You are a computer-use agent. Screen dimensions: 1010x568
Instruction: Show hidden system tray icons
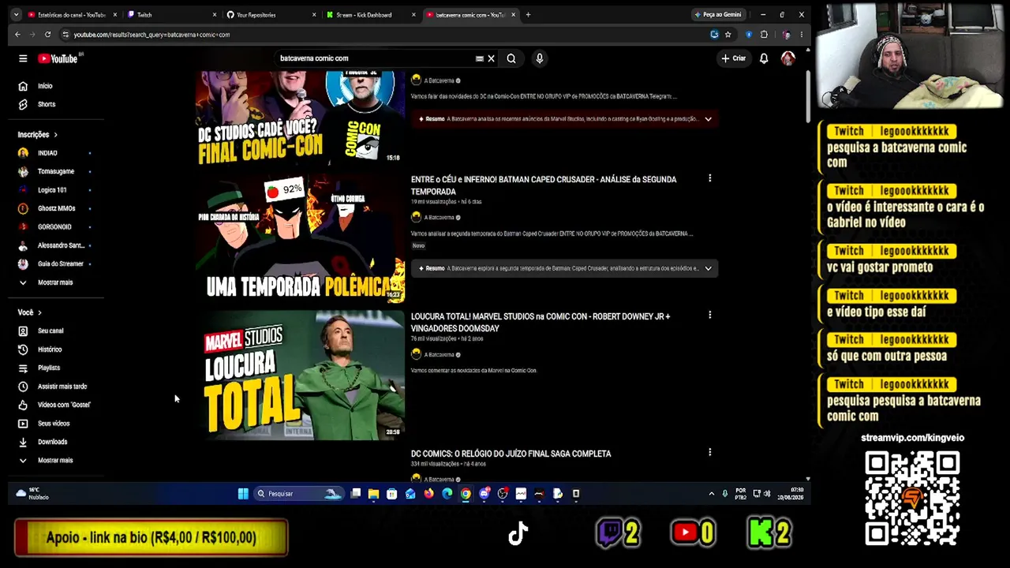coord(712,494)
